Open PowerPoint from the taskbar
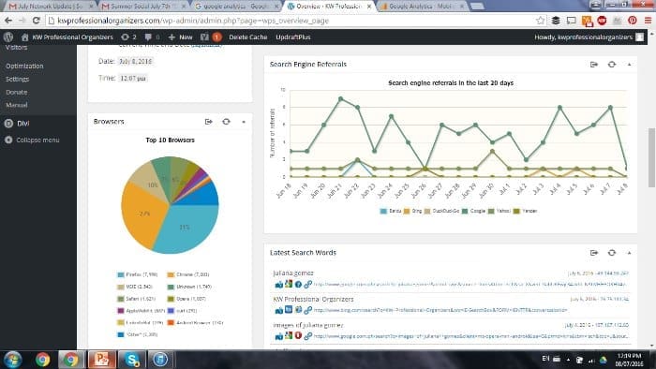Viewport: 656px width, 369px height. 101,360
